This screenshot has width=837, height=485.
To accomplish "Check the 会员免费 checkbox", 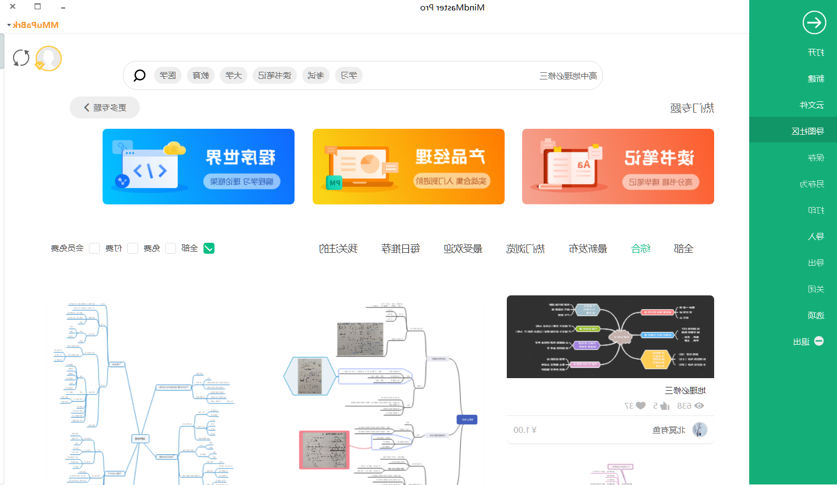I will point(94,248).
